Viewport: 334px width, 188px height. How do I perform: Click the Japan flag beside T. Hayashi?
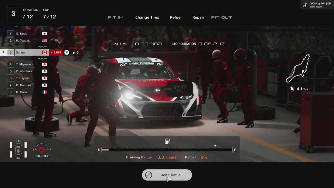point(45,78)
